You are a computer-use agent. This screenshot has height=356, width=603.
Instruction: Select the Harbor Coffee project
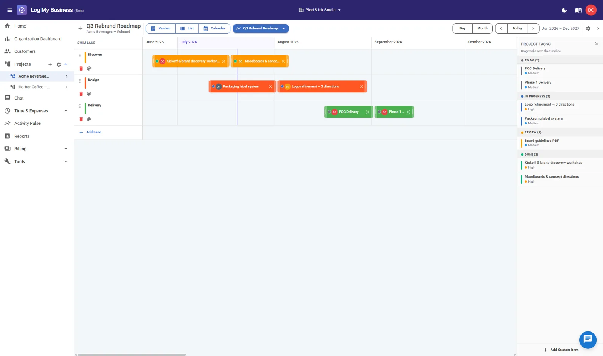point(34,87)
